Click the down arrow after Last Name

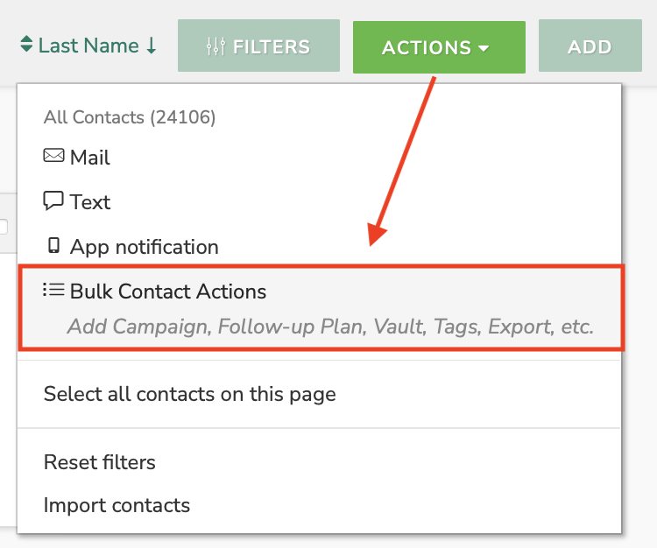152,46
